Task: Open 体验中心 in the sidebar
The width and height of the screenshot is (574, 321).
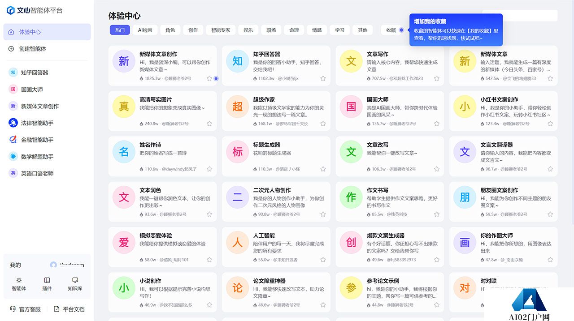Action: pyautogui.click(x=47, y=32)
